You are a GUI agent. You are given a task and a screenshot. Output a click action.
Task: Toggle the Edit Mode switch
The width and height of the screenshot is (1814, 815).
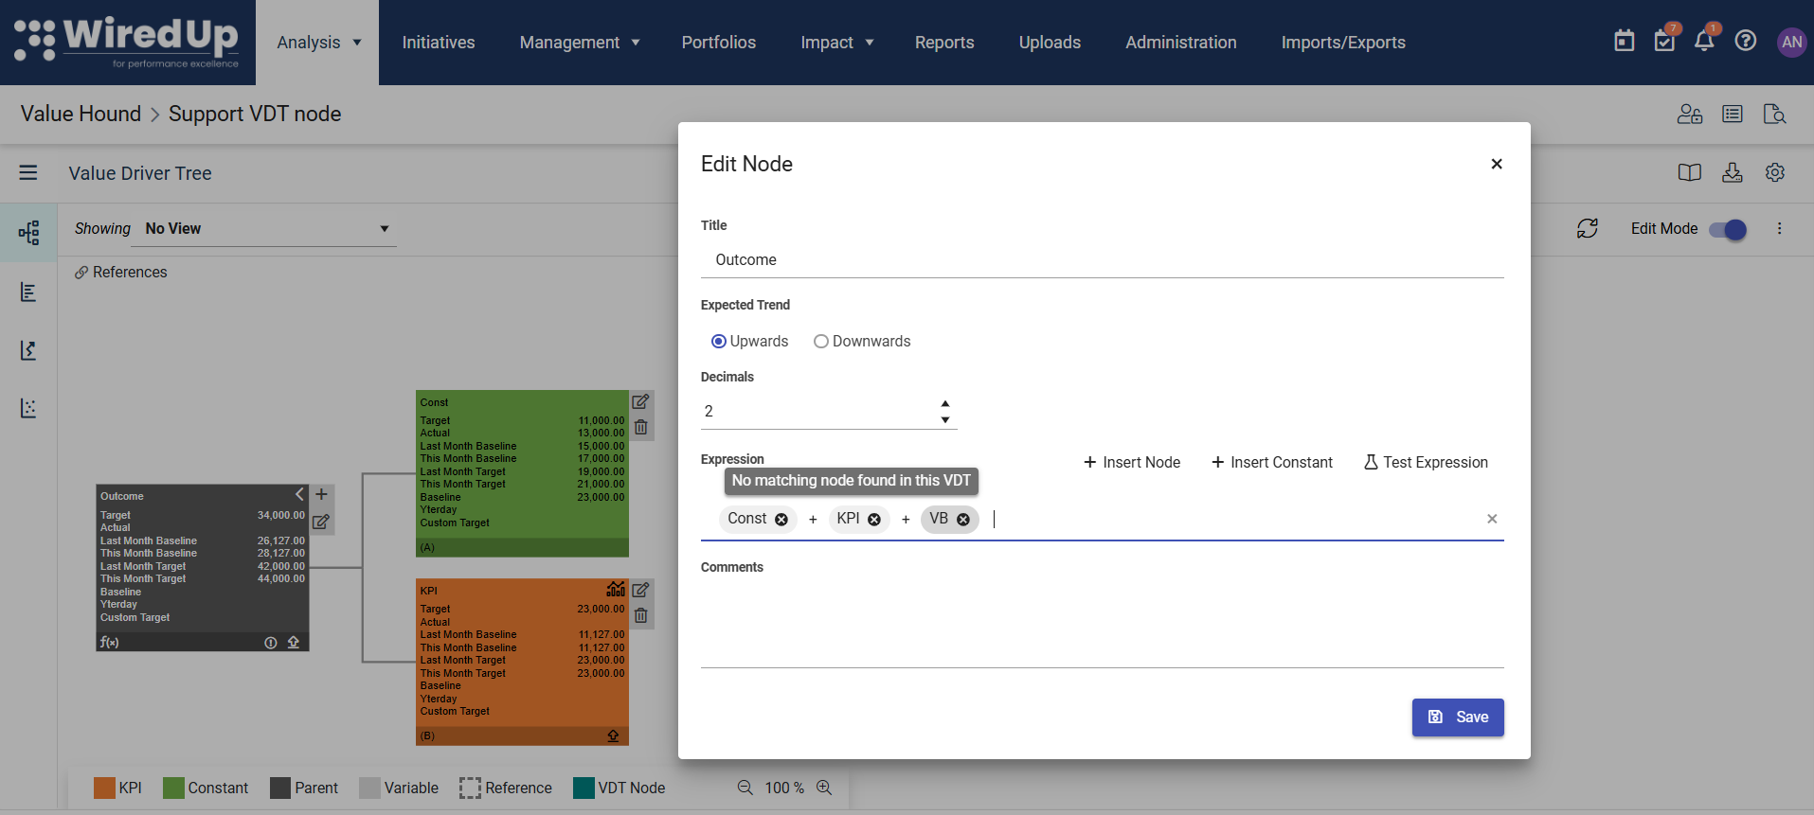[1728, 229]
